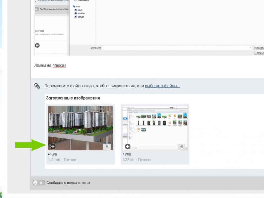The width and height of the screenshot is (264, 198).
Task: Click the round envelope icon in embedded screenshot
Action: pos(37,45)
